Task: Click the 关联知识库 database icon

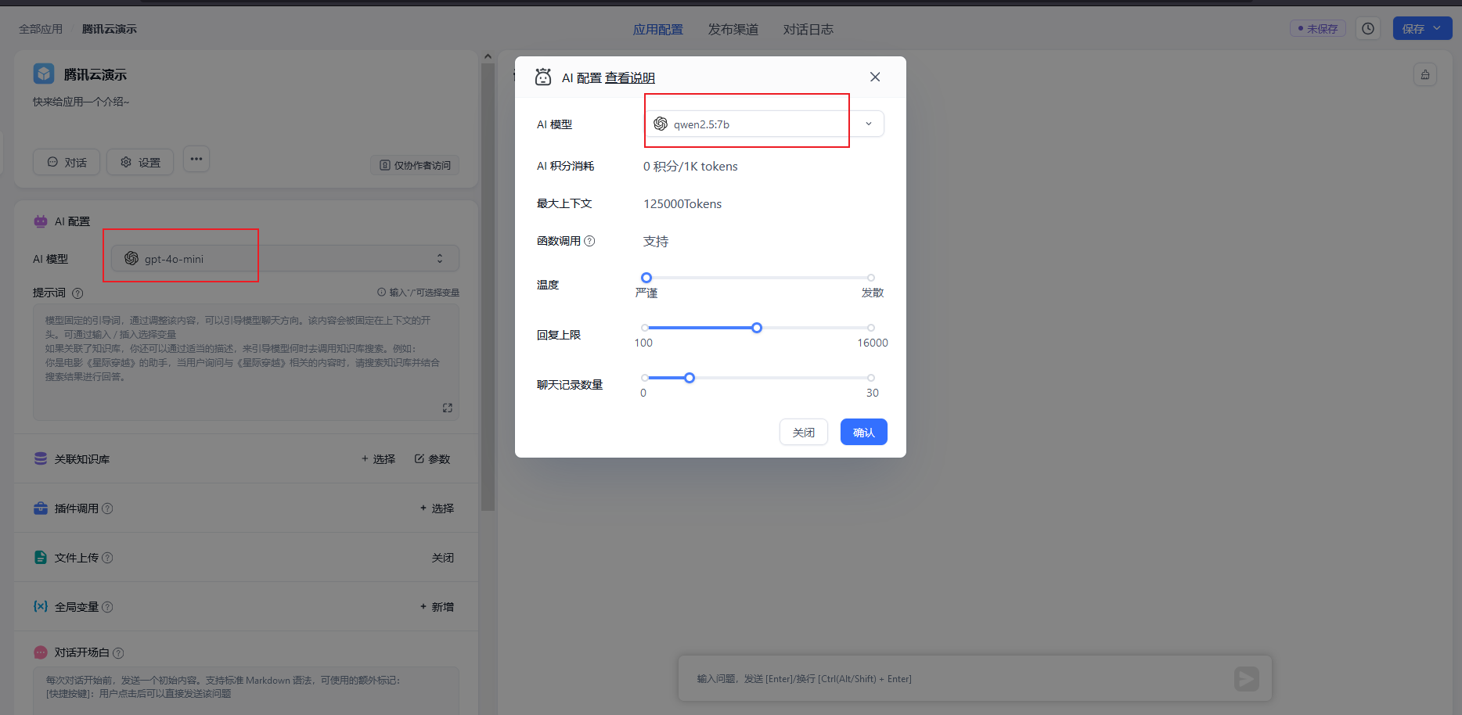Action: pyautogui.click(x=41, y=458)
